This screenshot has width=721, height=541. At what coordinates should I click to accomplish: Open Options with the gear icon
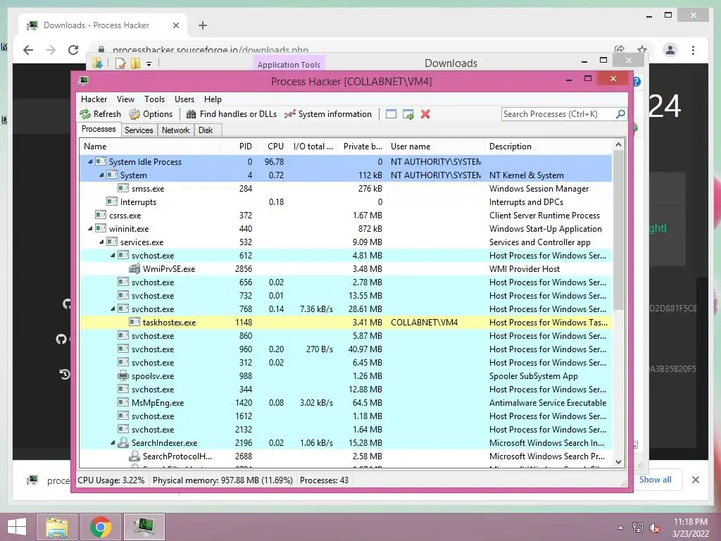tap(134, 114)
